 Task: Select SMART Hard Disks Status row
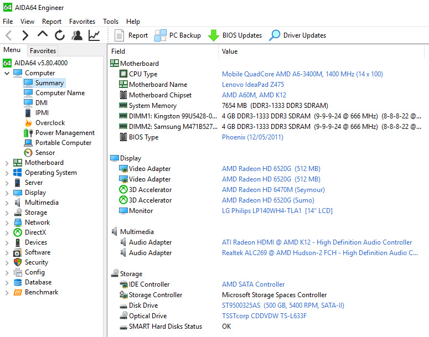pyautogui.click(x=267, y=326)
